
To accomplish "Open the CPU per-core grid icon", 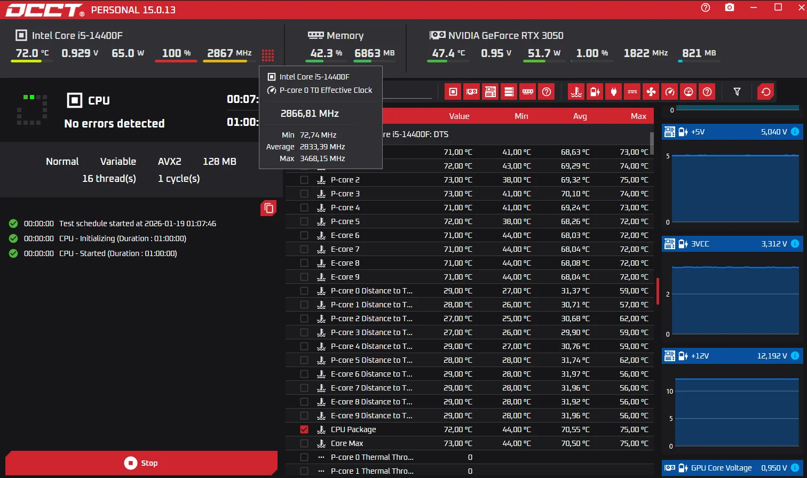I will pos(268,54).
